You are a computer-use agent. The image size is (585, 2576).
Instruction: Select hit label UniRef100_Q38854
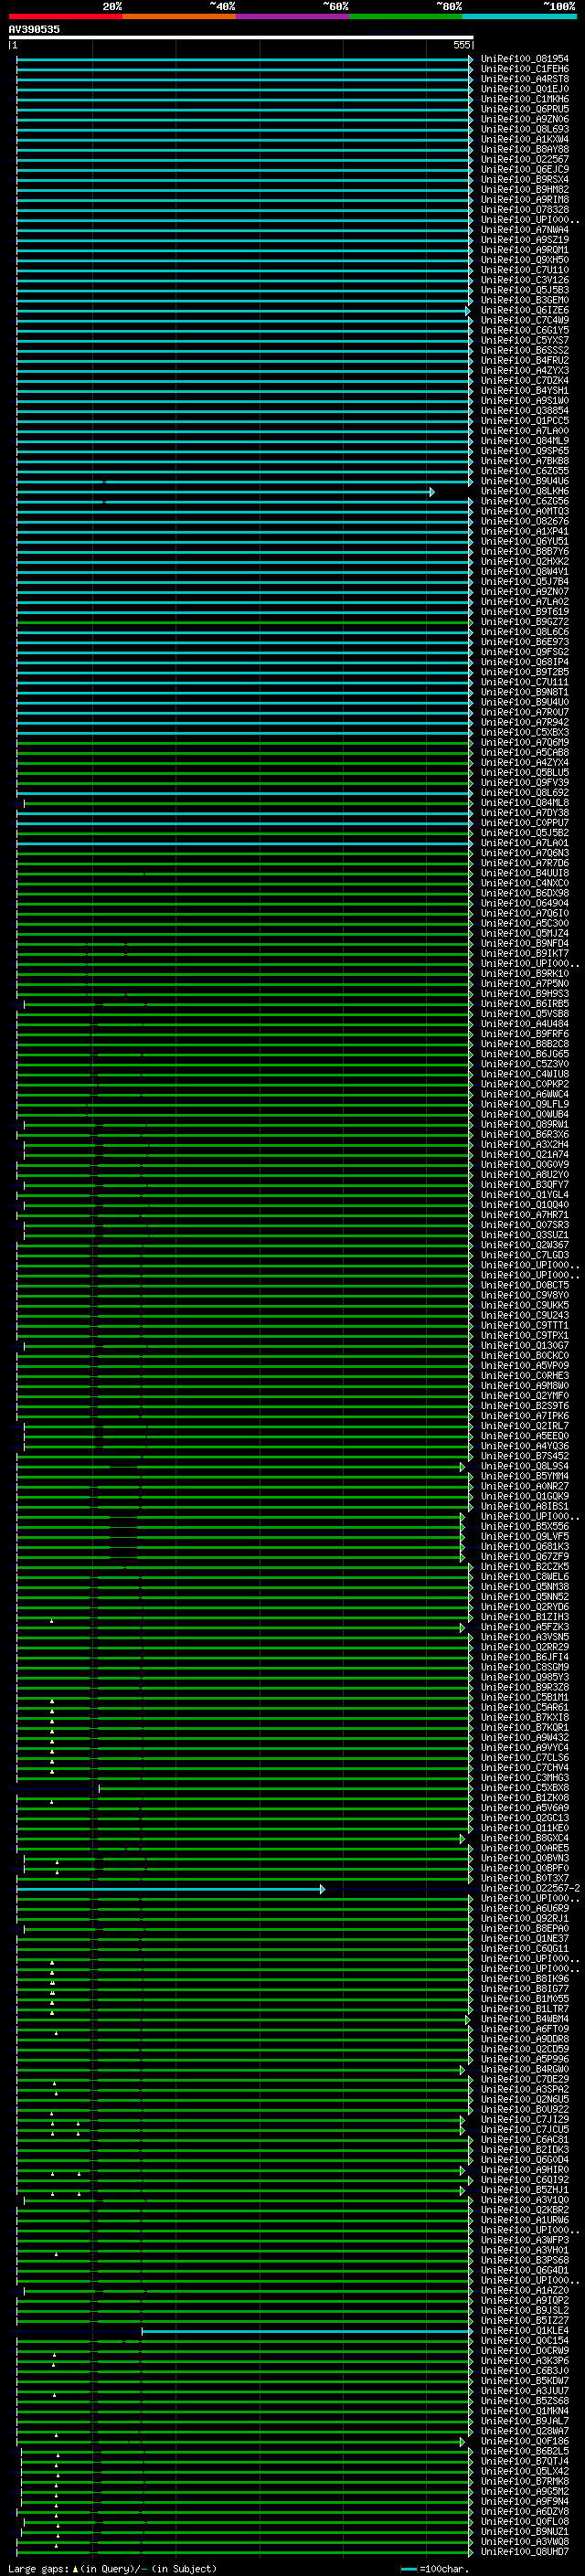click(525, 411)
